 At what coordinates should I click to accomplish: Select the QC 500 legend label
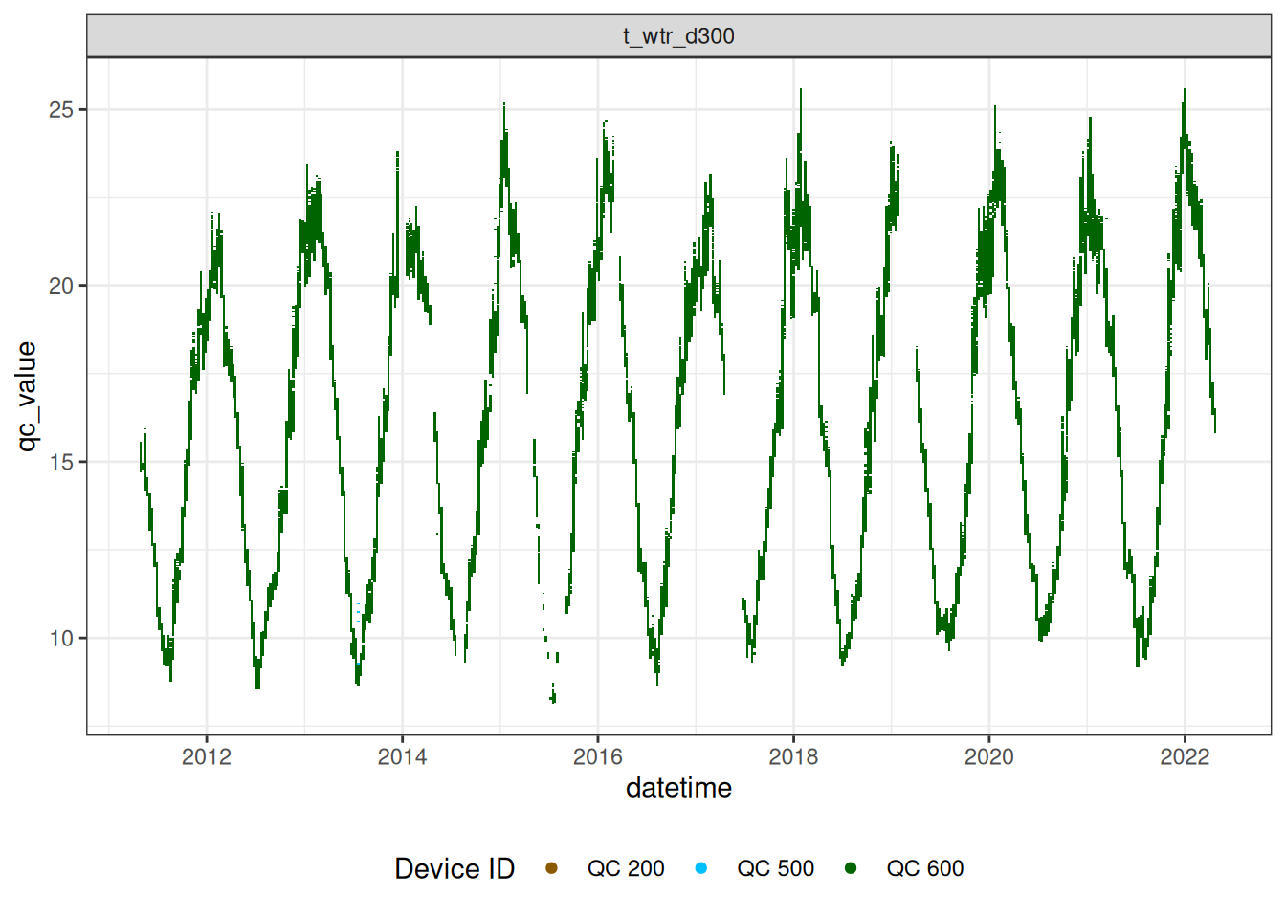(775, 868)
